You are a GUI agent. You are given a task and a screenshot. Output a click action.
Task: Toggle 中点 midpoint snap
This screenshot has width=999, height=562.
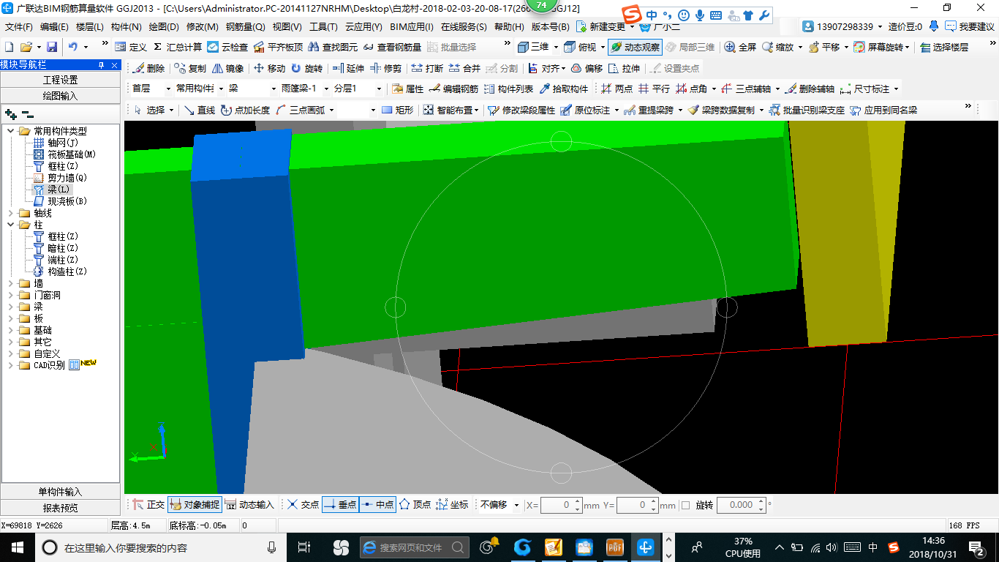pos(378,505)
